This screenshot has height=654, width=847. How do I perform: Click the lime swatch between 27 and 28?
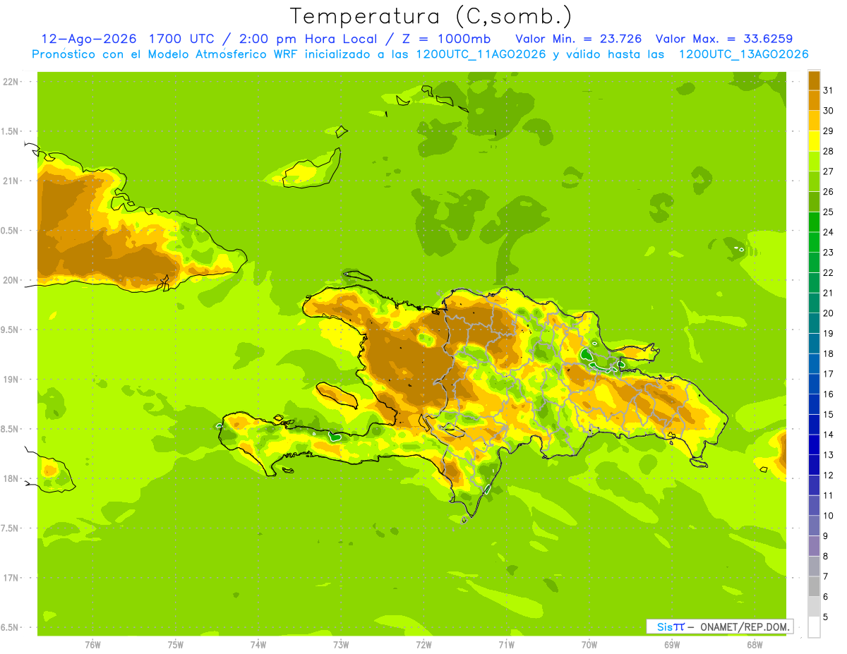[x=815, y=161]
